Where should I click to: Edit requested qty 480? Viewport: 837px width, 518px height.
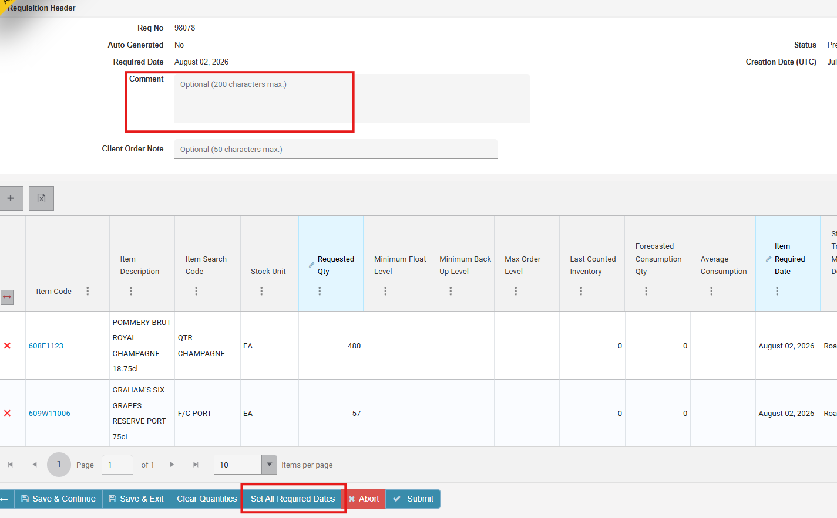pos(331,346)
